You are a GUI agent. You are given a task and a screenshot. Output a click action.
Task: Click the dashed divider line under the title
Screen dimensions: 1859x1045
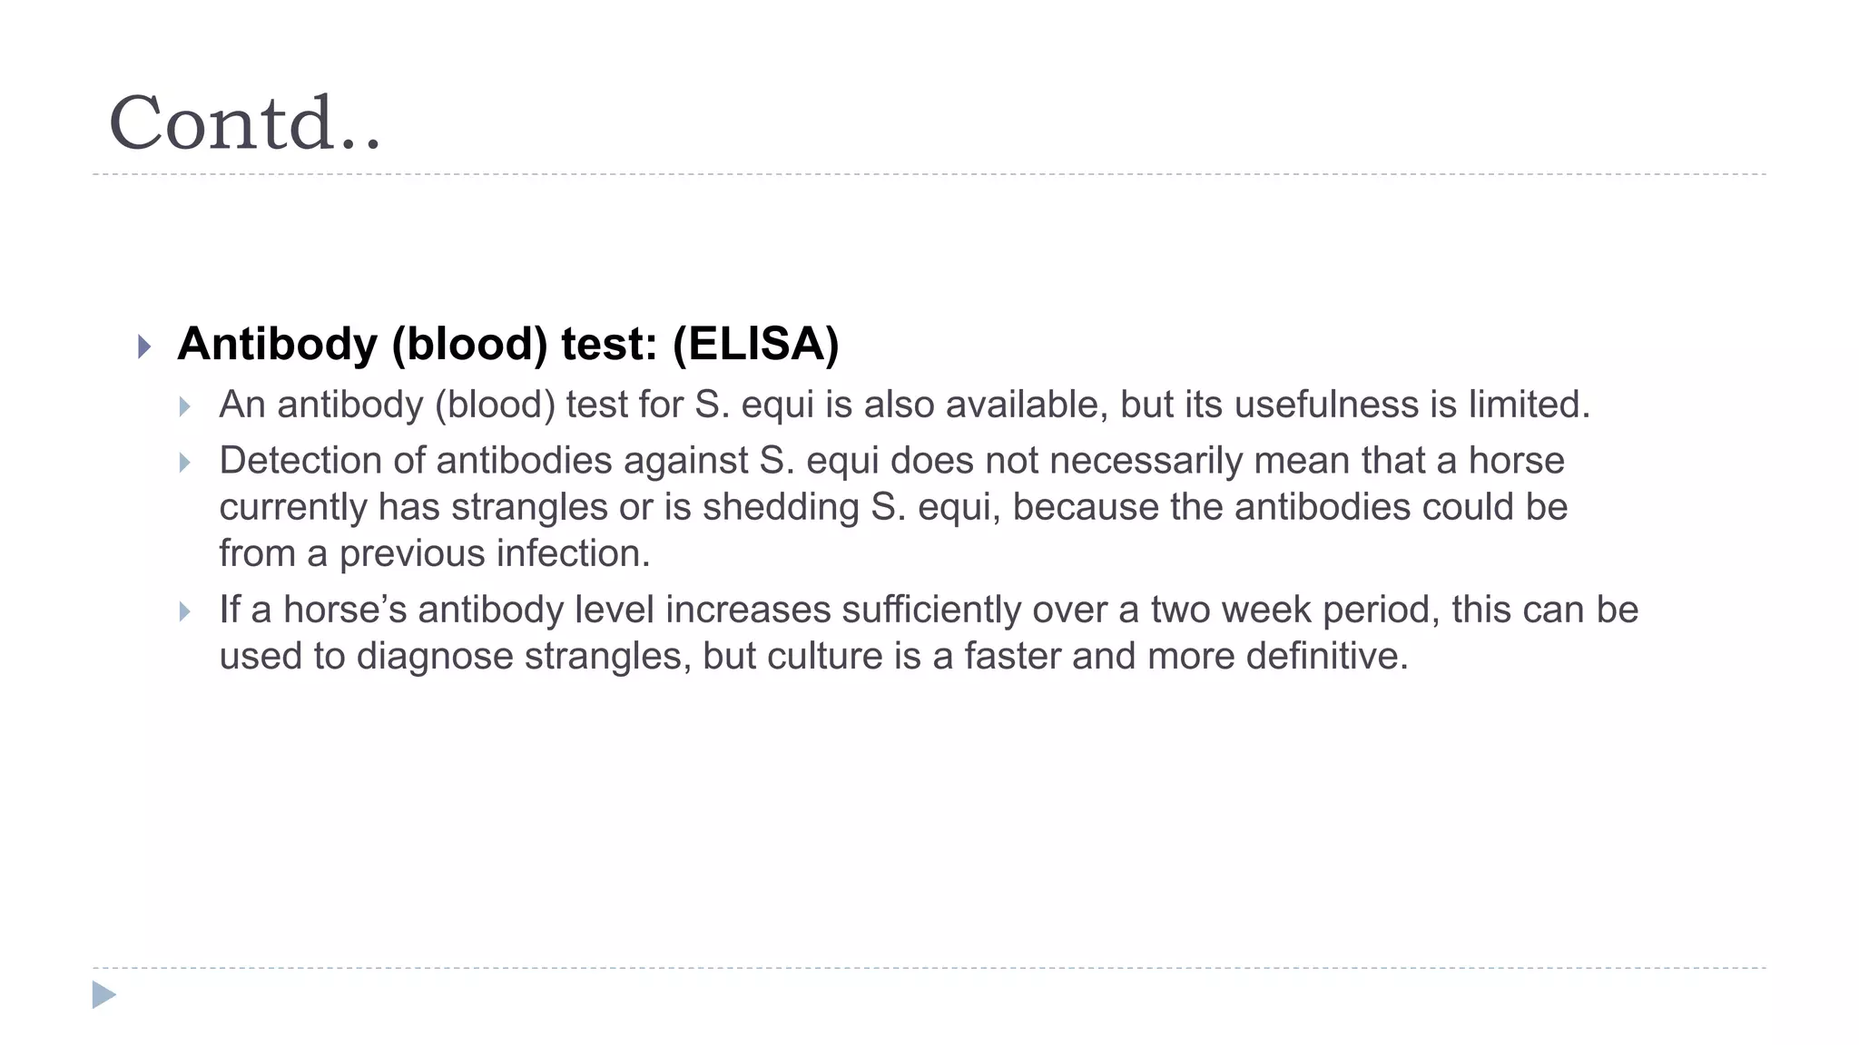pos(929,174)
